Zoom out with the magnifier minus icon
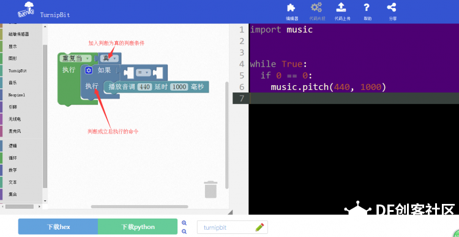459x237 pixels. (x=184, y=231)
